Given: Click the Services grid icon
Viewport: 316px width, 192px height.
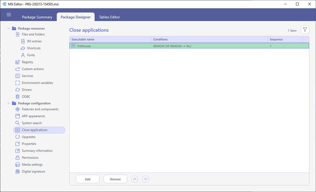Looking at the screenshot, I should [x=18, y=76].
